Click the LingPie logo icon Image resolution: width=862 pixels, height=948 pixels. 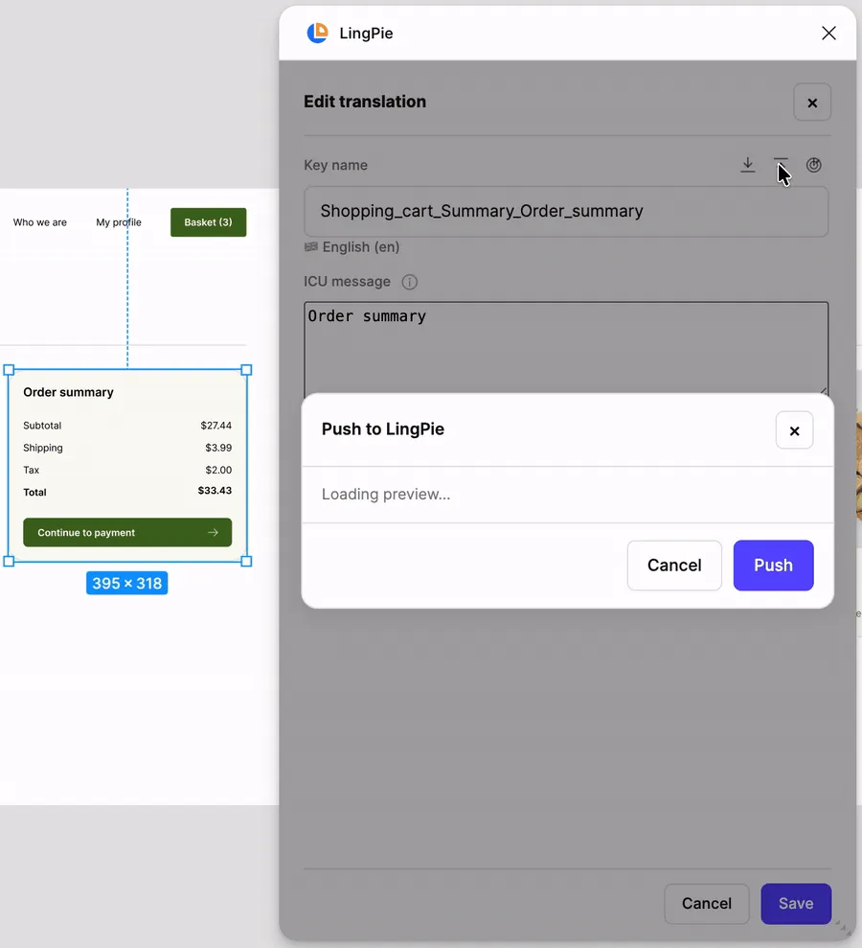pos(317,33)
